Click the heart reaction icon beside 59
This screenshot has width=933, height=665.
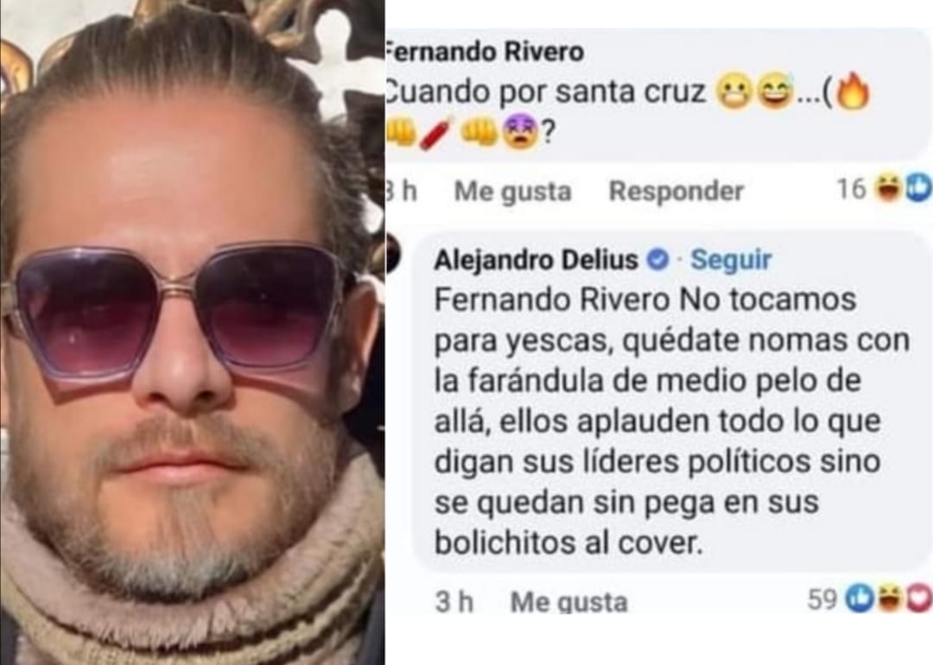coord(918,599)
